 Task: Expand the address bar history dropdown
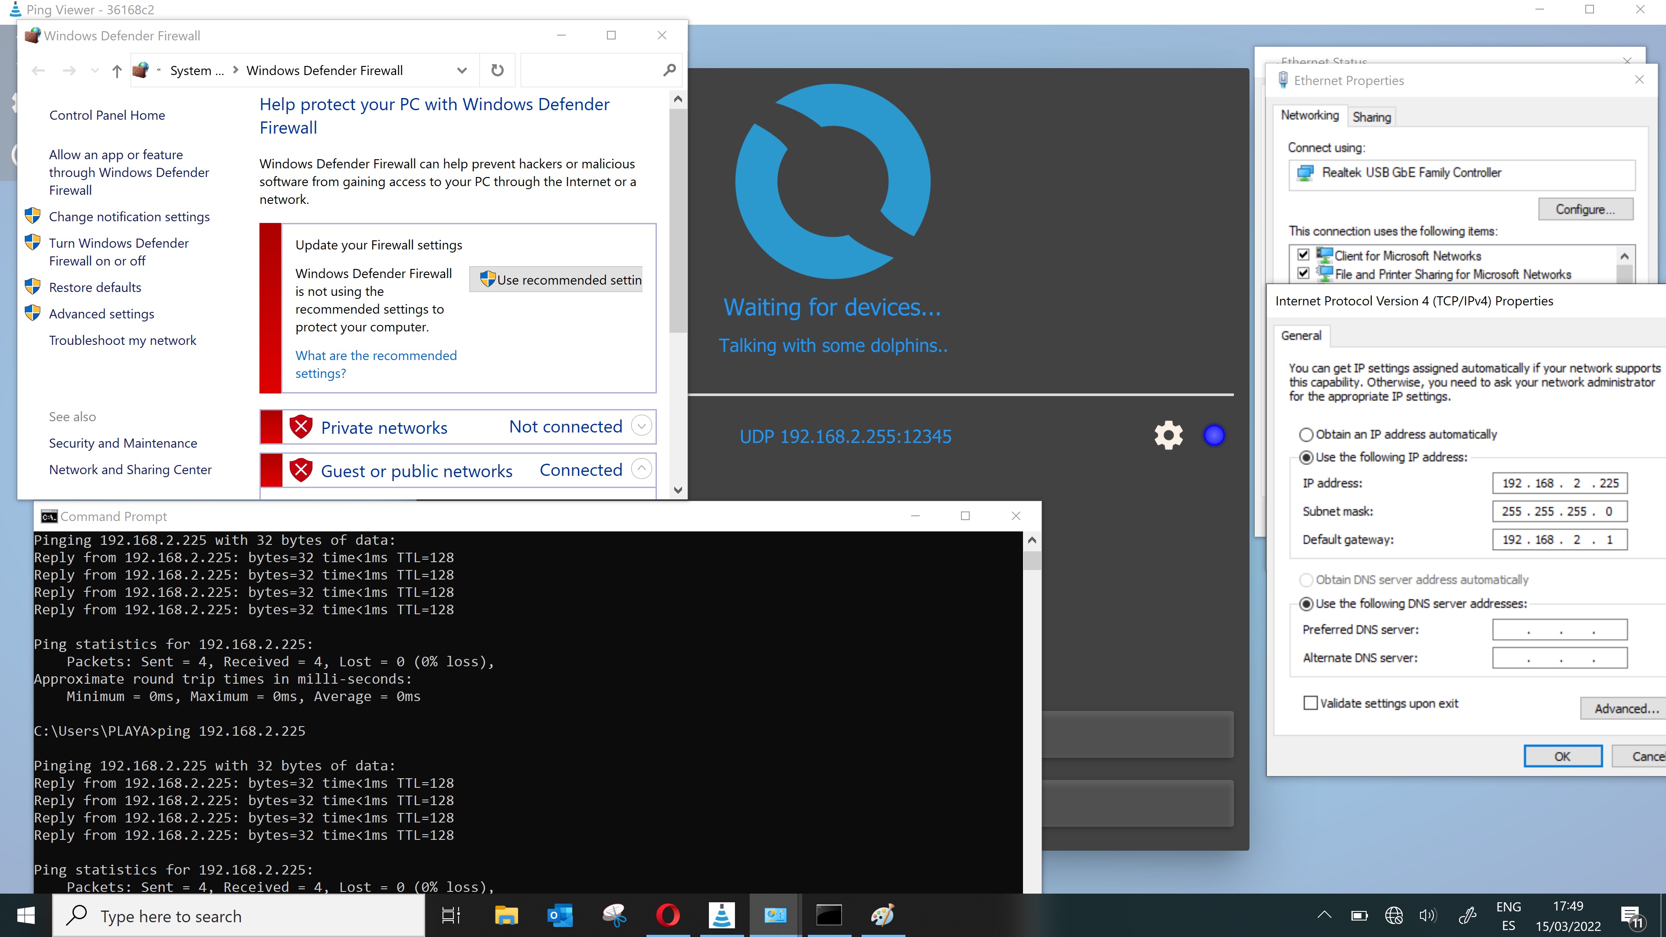click(462, 70)
